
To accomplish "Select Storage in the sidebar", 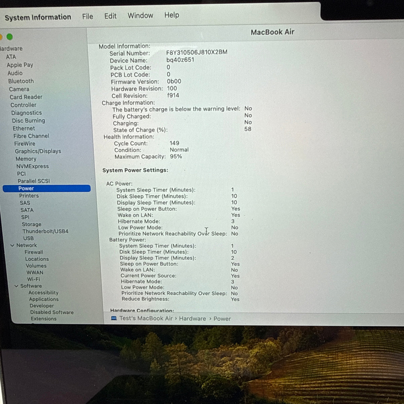I will pos(32,224).
